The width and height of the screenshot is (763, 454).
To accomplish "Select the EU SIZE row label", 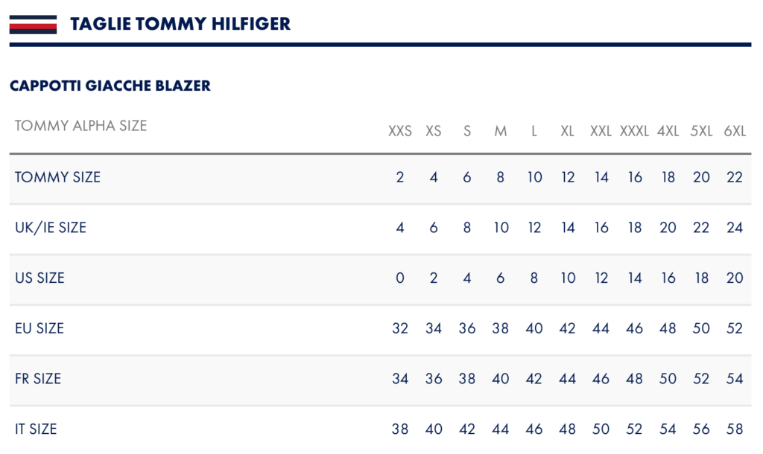I will click(x=39, y=328).
